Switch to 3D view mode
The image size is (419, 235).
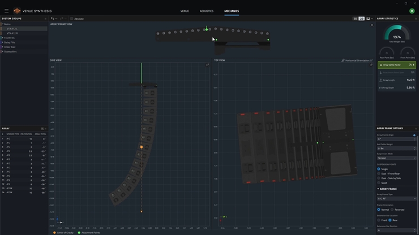[356, 19]
